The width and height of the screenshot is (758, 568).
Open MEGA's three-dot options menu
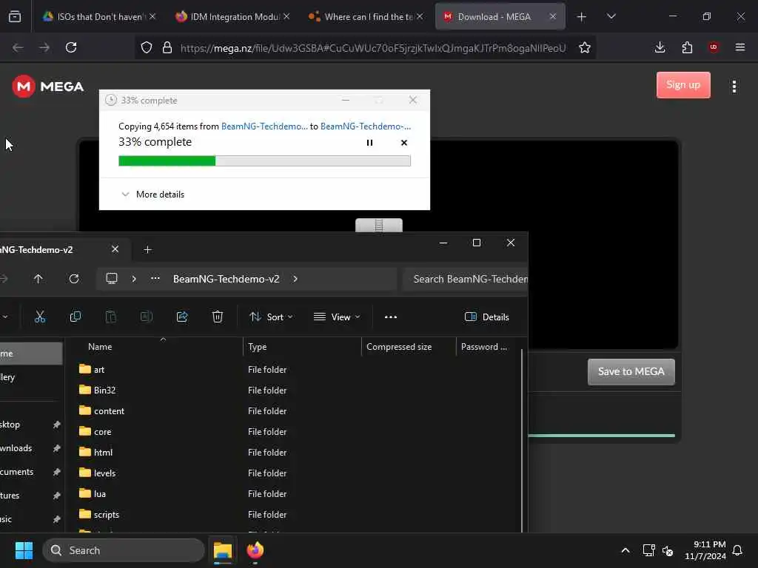coord(734,87)
